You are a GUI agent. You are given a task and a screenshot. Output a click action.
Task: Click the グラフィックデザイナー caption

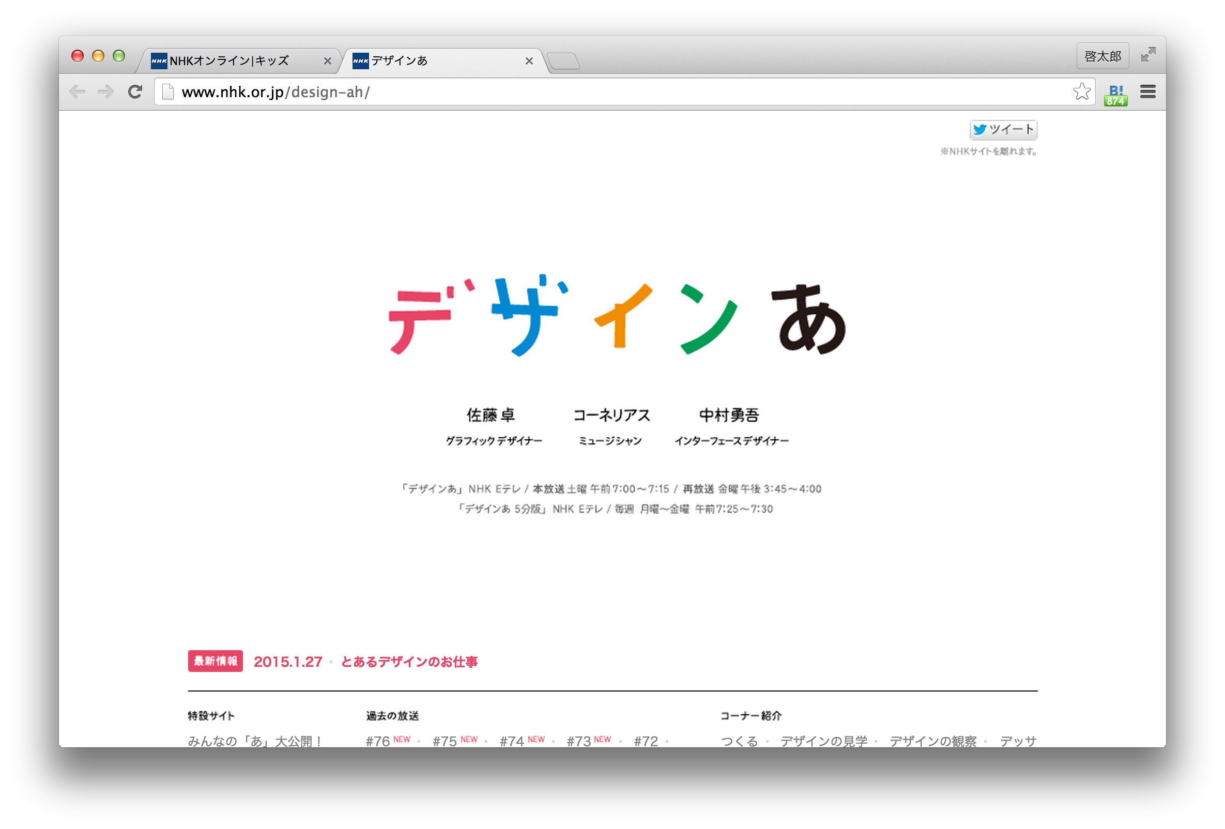click(494, 440)
